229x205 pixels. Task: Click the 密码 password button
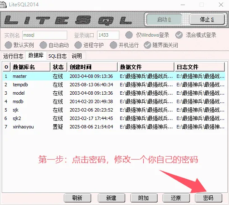click(x=208, y=198)
